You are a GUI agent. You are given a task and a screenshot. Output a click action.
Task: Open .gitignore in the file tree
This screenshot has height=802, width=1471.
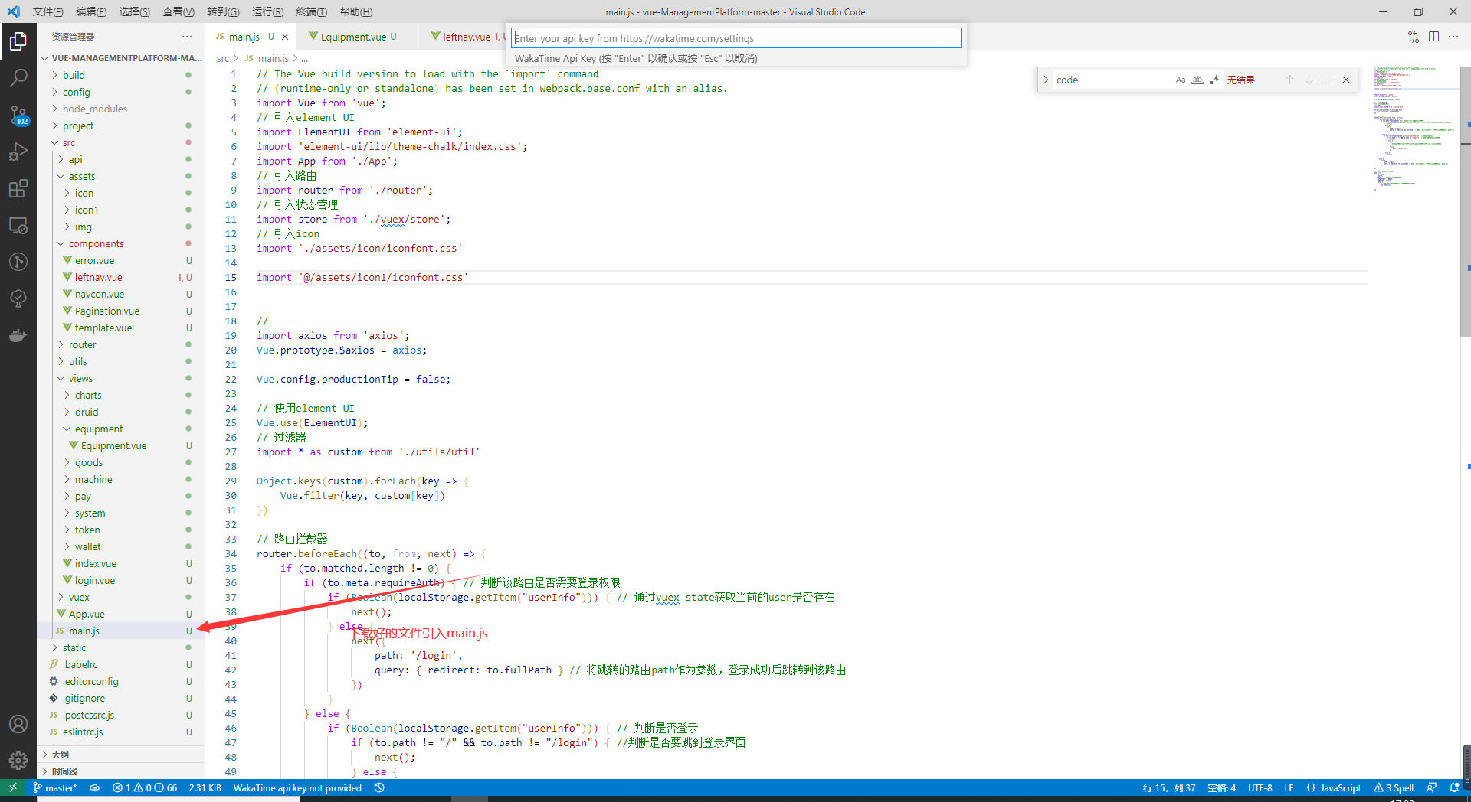pos(84,698)
